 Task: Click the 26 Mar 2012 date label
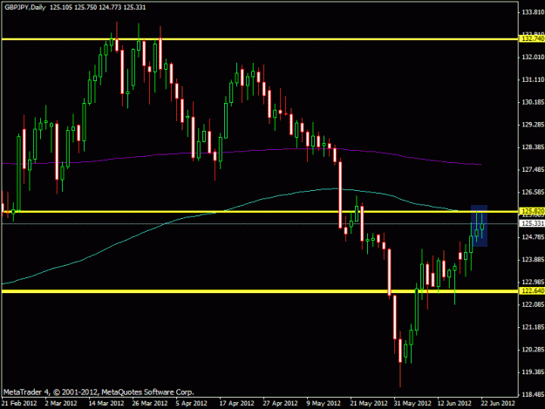click(150, 404)
